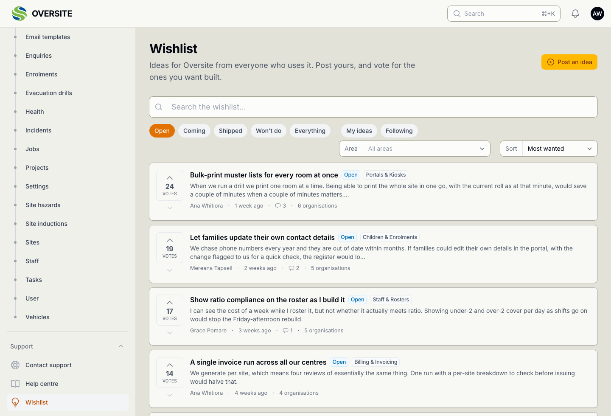The height and width of the screenshot is (416, 611).
Task: Click the Billing & Invoicing tag
Action: (376, 362)
